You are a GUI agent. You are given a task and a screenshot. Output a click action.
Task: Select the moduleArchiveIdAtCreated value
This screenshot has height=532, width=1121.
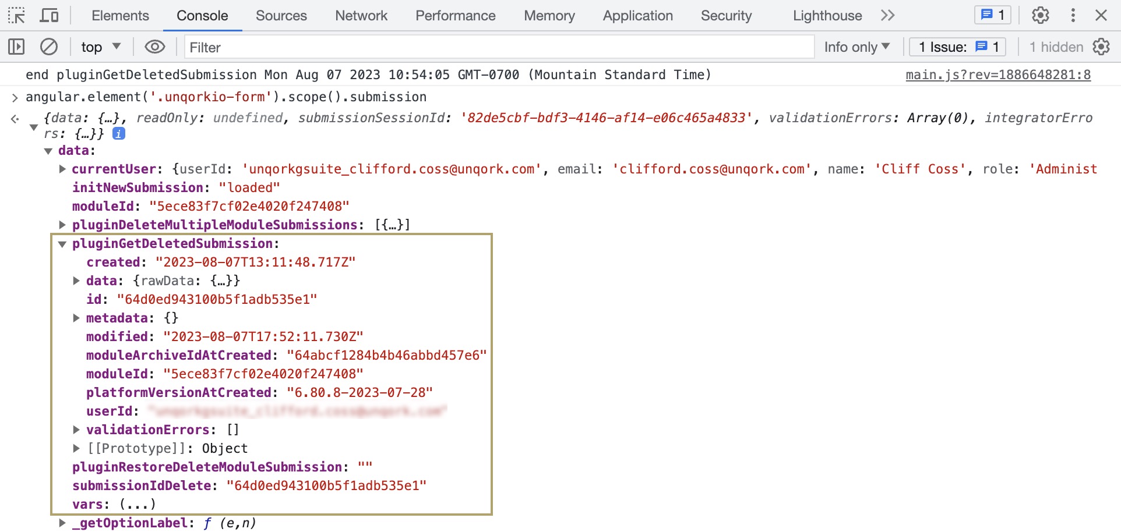click(387, 355)
